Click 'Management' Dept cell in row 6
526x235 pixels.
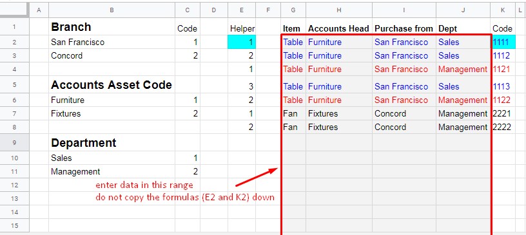click(x=463, y=100)
